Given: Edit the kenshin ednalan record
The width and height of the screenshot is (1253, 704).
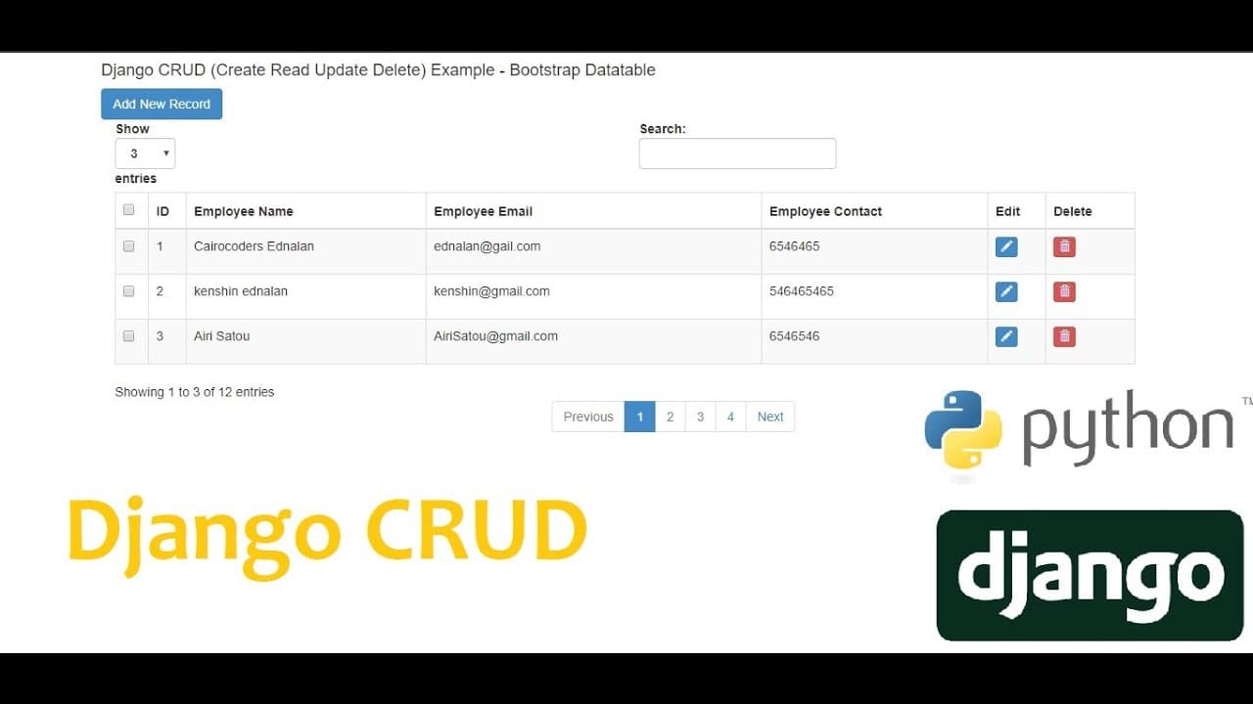Looking at the screenshot, I should [x=1006, y=291].
